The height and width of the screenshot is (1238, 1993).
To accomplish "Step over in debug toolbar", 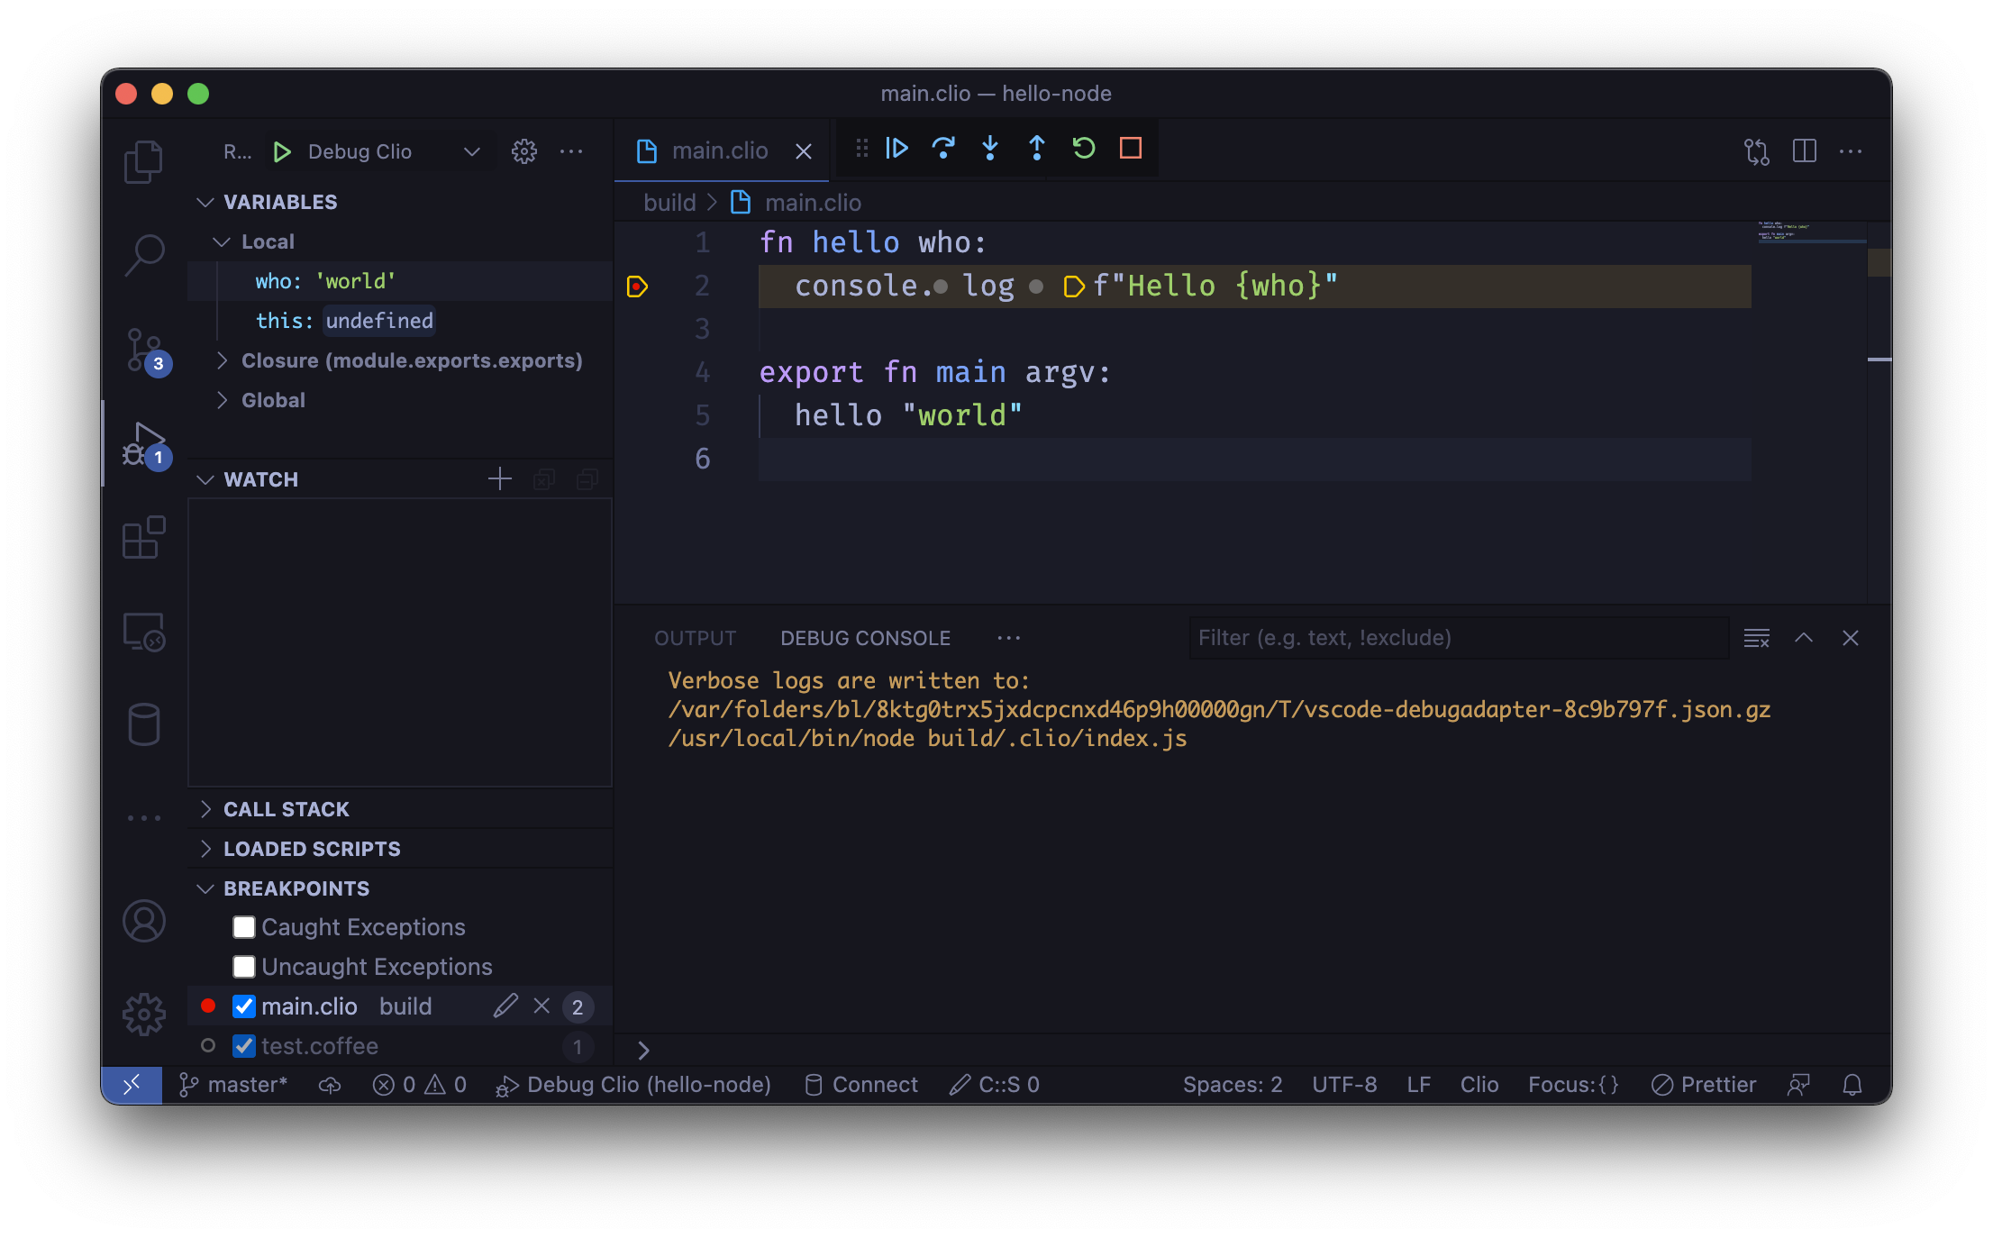I will [943, 148].
